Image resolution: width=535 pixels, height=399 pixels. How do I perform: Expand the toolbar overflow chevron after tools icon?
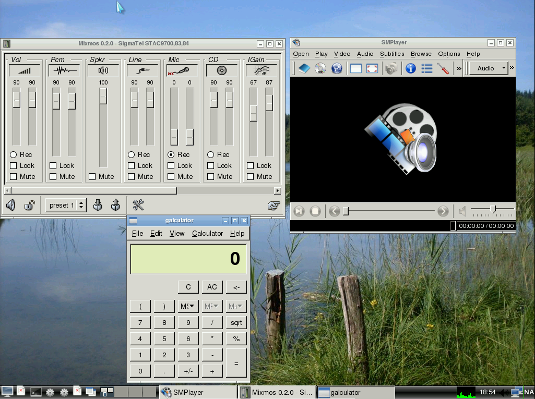[x=459, y=68]
